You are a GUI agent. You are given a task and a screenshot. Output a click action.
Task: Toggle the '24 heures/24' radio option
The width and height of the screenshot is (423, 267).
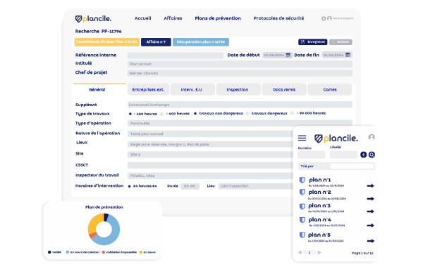[130, 186]
